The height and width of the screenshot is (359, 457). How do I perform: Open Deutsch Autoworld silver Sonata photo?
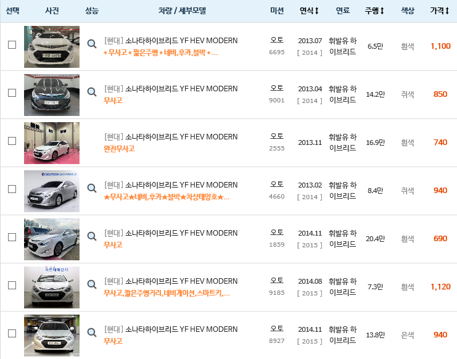point(52,191)
